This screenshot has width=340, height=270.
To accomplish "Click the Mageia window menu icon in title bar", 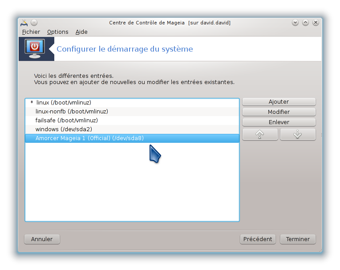I will pyautogui.click(x=24, y=23).
